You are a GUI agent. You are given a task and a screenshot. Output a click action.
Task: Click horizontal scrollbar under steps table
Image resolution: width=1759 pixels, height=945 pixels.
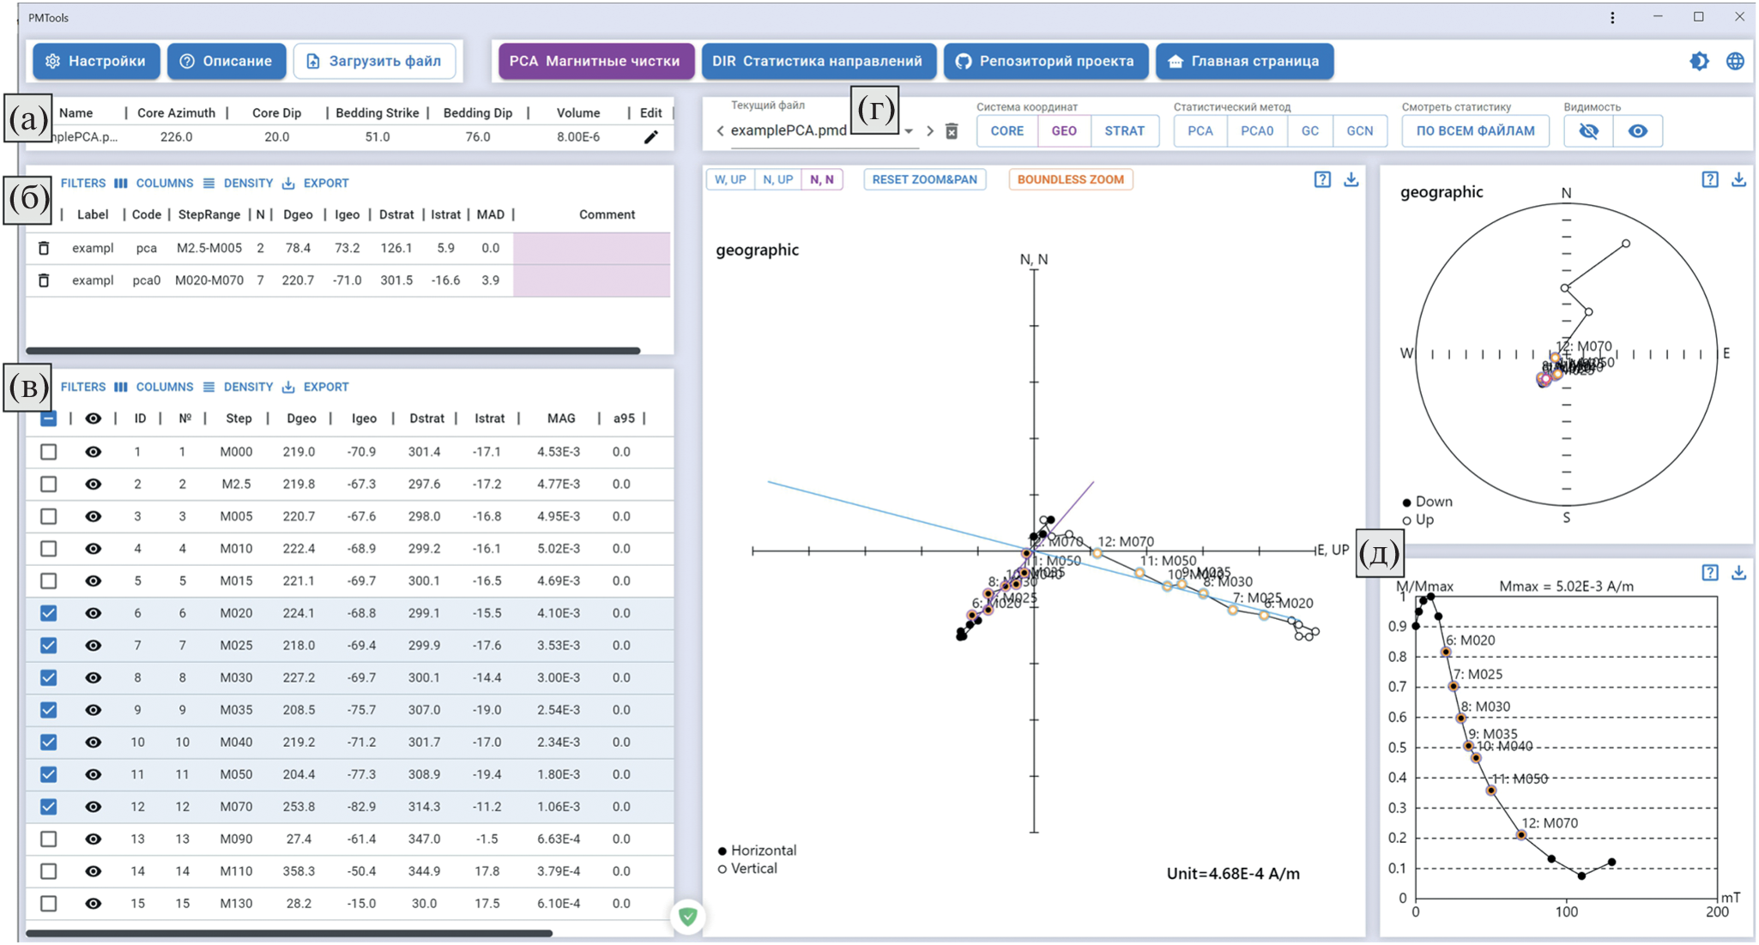pos(289,933)
